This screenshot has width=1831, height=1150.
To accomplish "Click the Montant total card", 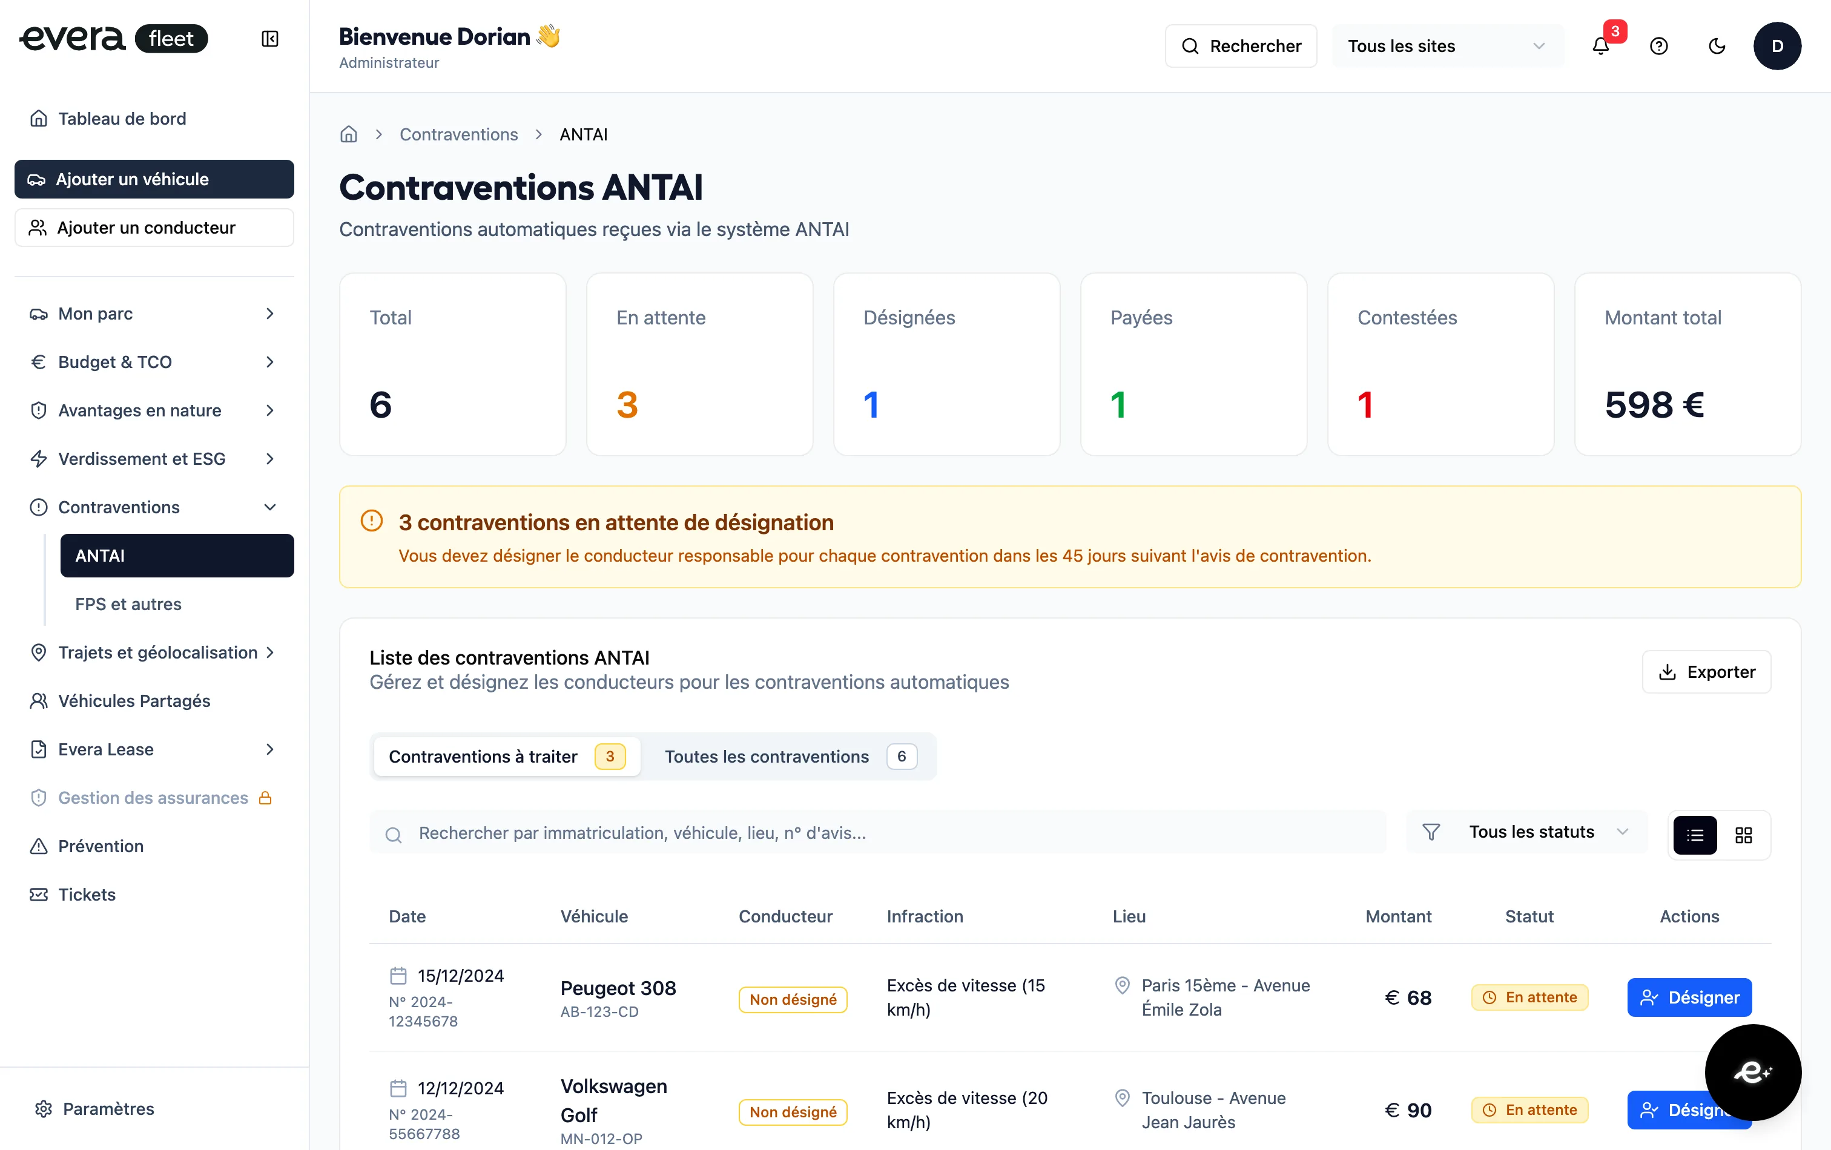I will point(1687,365).
